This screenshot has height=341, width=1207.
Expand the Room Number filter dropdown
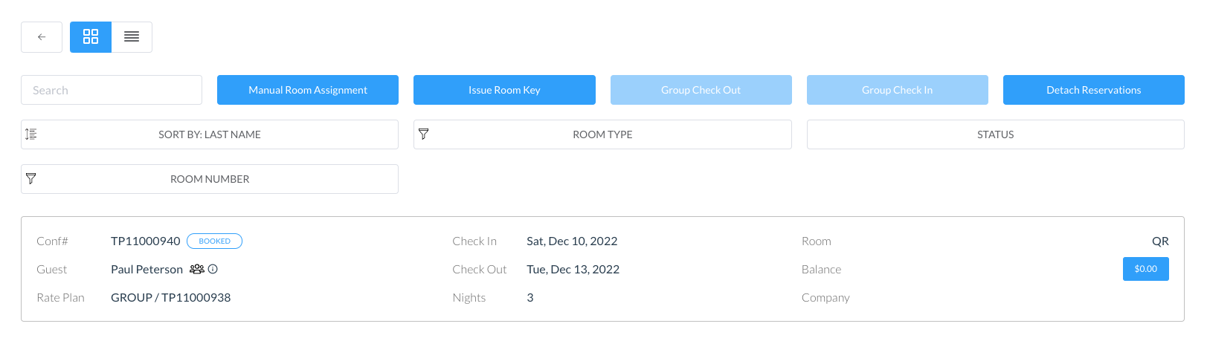210,179
